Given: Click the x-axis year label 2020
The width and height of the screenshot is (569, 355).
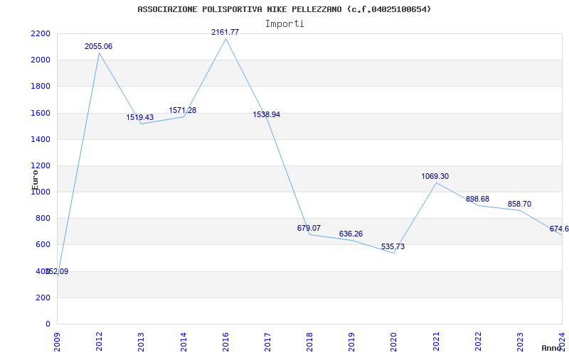Looking at the screenshot, I should tap(394, 342).
